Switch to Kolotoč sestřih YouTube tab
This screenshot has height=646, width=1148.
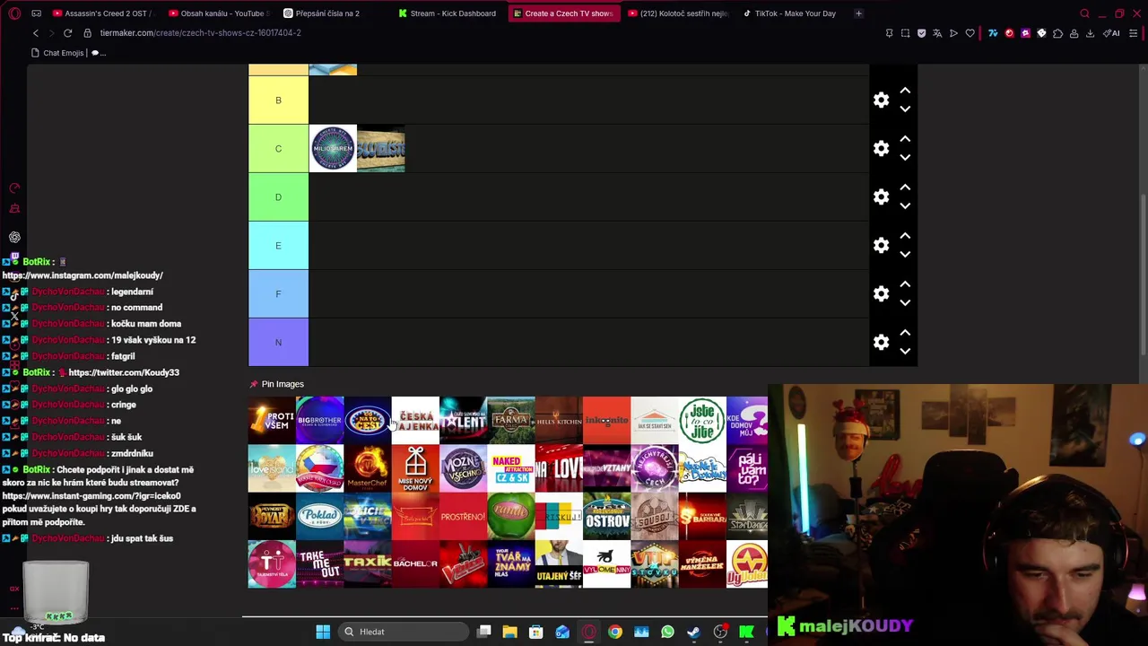click(x=679, y=13)
